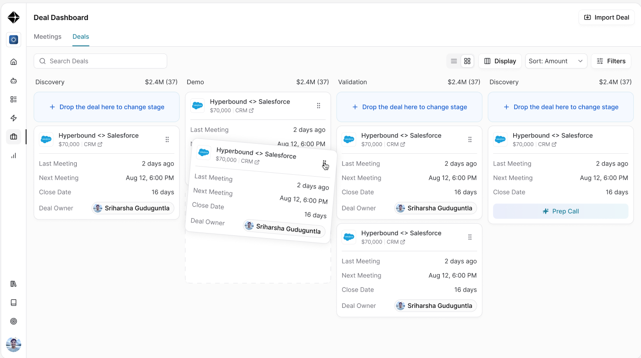Click drop zone above the Prep Call card
Viewport: 641px width, 358px height.
pyautogui.click(x=561, y=107)
